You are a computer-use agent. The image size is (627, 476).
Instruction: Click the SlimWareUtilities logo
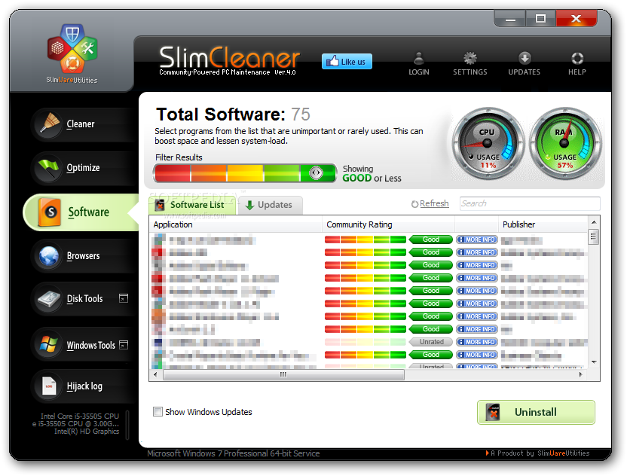tap(72, 54)
